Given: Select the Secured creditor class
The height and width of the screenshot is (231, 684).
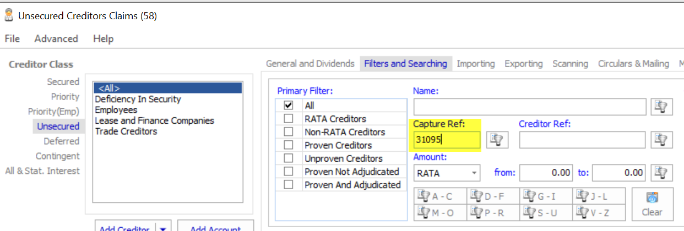Looking at the screenshot, I should [63, 82].
